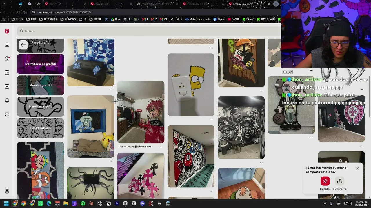Screen dimensions: 371x208
Task: Open the Pinterest logo home link
Action: tap(7, 31)
